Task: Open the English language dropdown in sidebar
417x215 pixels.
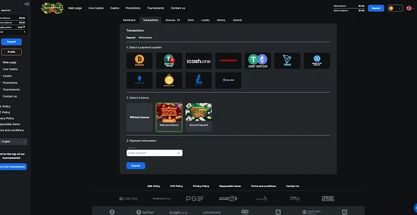Action: click(14, 142)
